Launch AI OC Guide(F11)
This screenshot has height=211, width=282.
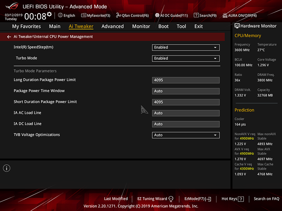pos(171,15)
